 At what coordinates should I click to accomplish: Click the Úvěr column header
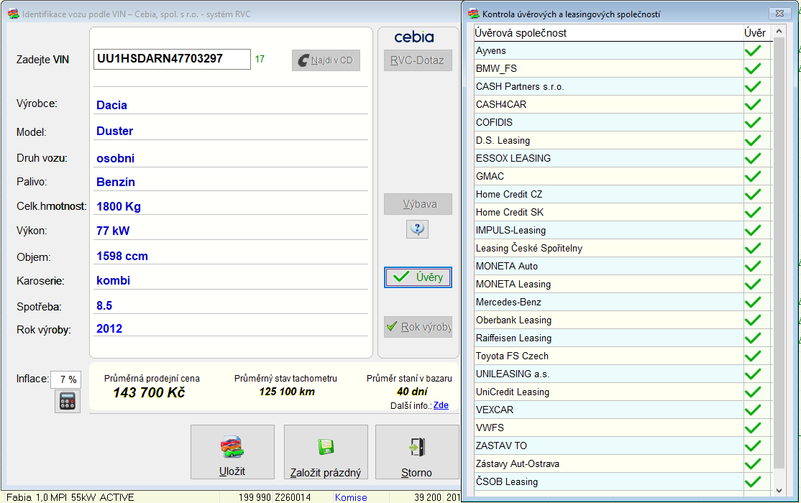756,32
